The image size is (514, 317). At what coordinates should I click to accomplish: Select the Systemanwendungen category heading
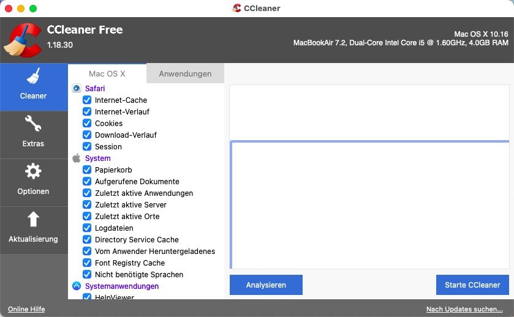click(x=122, y=286)
